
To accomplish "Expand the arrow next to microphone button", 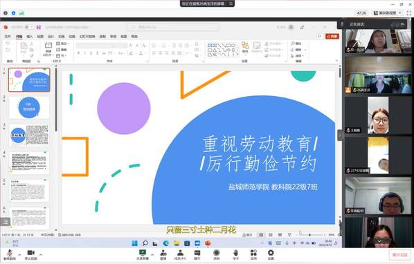I will coord(19,254).
